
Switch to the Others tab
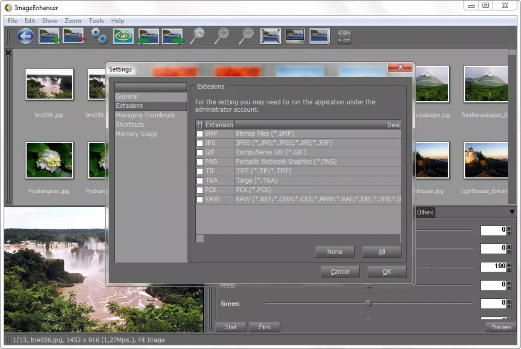tap(425, 212)
